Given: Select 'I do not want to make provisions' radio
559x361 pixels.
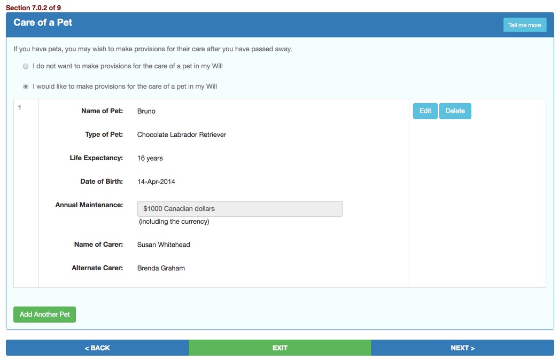Looking at the screenshot, I should 26,66.
